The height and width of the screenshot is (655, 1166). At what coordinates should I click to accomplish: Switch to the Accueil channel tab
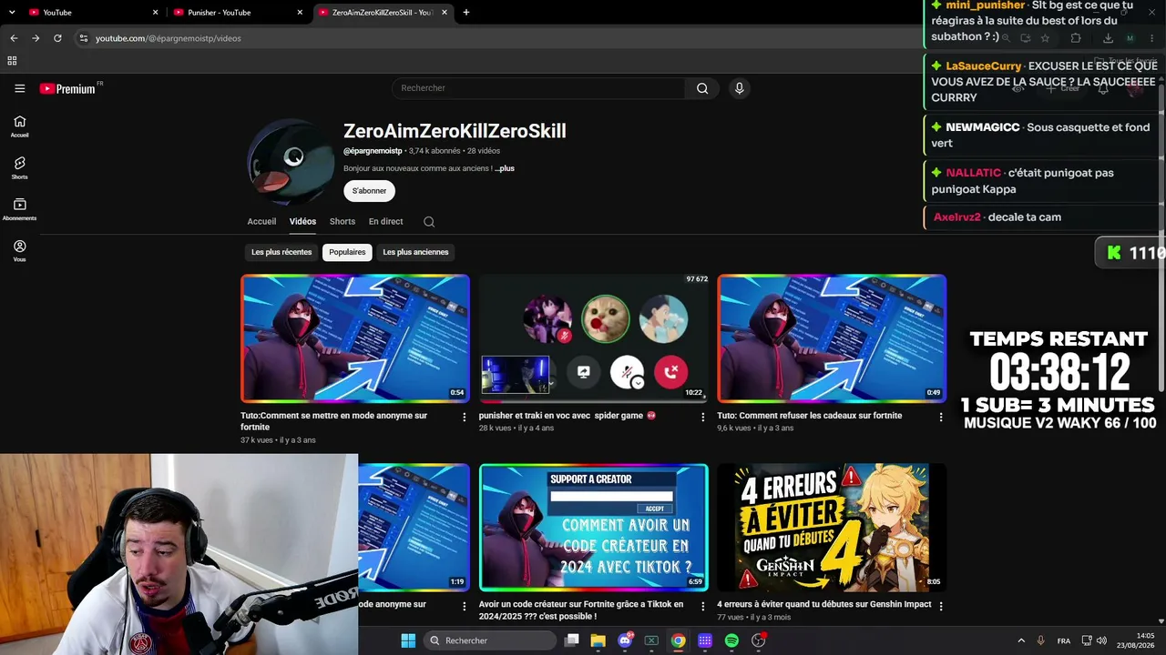click(261, 222)
